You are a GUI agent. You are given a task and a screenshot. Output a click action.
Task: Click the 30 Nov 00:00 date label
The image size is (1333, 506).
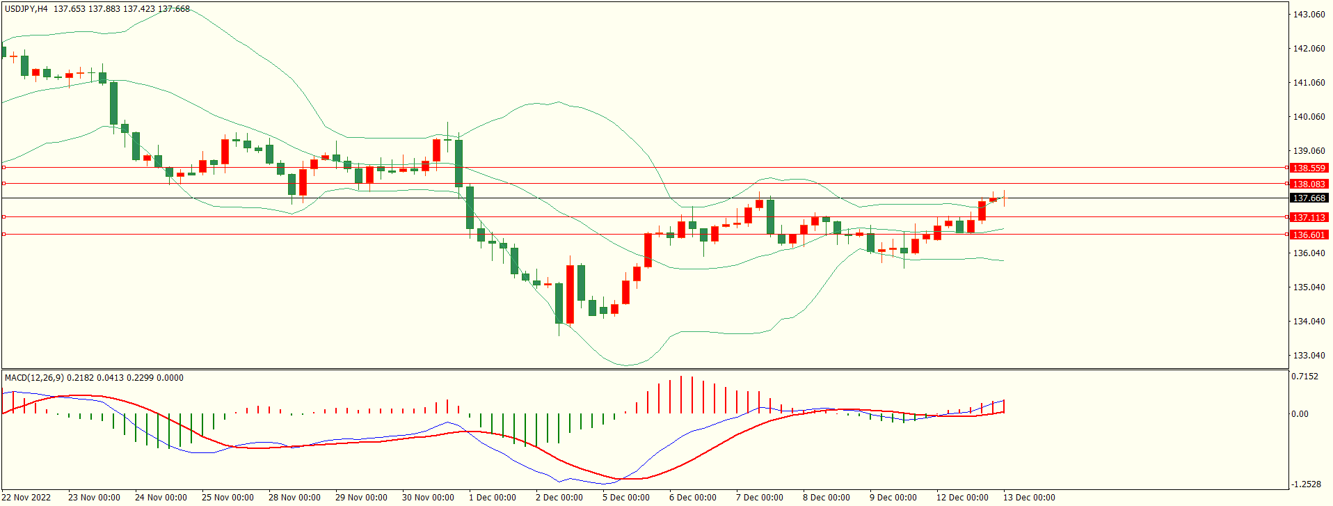tap(428, 498)
